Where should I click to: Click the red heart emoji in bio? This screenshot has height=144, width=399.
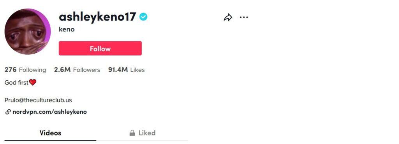pyautogui.click(x=33, y=82)
